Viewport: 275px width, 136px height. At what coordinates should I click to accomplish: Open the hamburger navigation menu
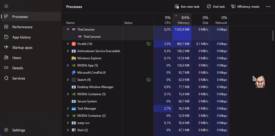(x=6, y=6)
